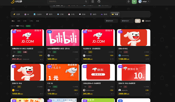This screenshot has width=175, height=102.
Task: Click the 筛选 filter button
Action: [x=138, y=21]
